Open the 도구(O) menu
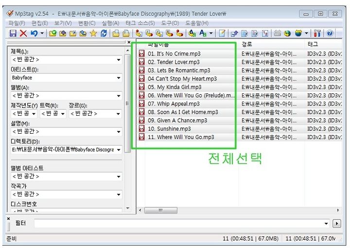 point(170,23)
